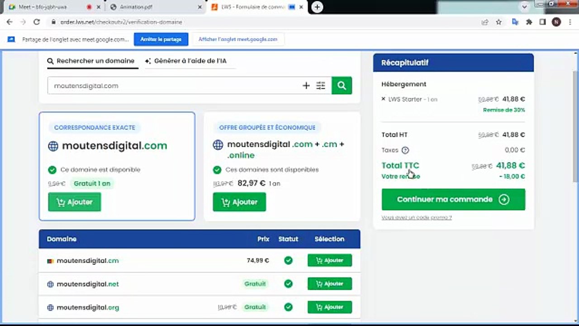
Task: Open a new browser tab with the plus button
Action: tap(318, 7)
